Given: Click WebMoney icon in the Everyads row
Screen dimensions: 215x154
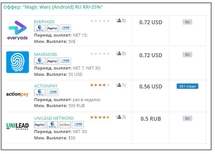Looking at the screenshot, I should point(40,28).
